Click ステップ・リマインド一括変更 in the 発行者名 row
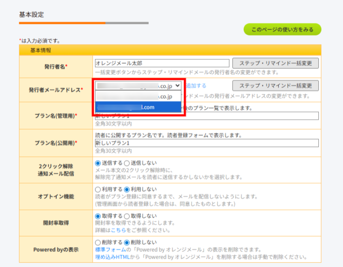Image resolution: width=343 pixels, height=267 pixels. [275, 63]
